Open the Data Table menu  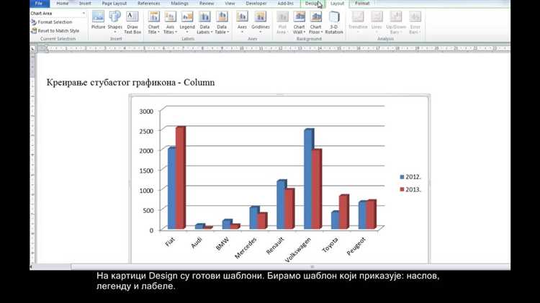coord(222,23)
